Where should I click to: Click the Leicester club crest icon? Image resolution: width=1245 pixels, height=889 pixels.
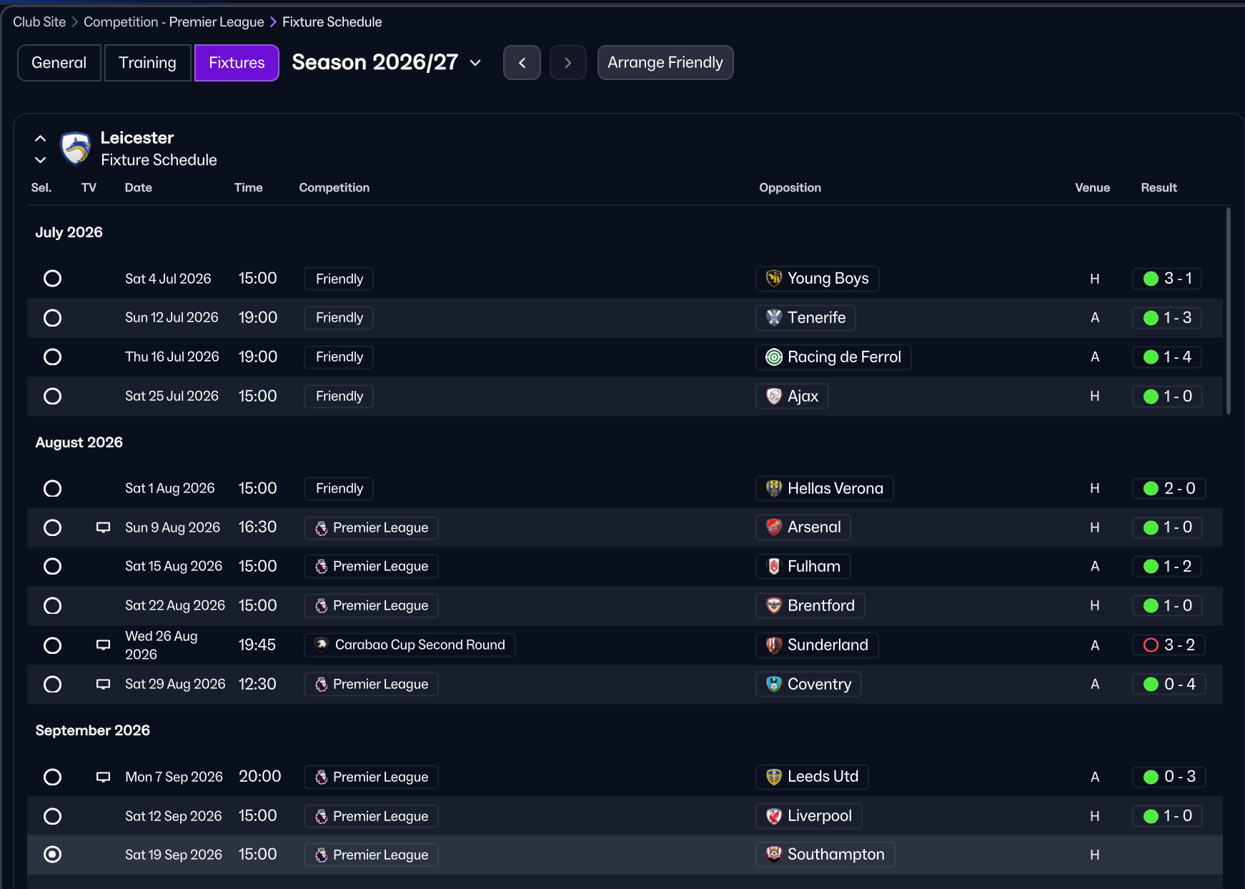pos(76,148)
